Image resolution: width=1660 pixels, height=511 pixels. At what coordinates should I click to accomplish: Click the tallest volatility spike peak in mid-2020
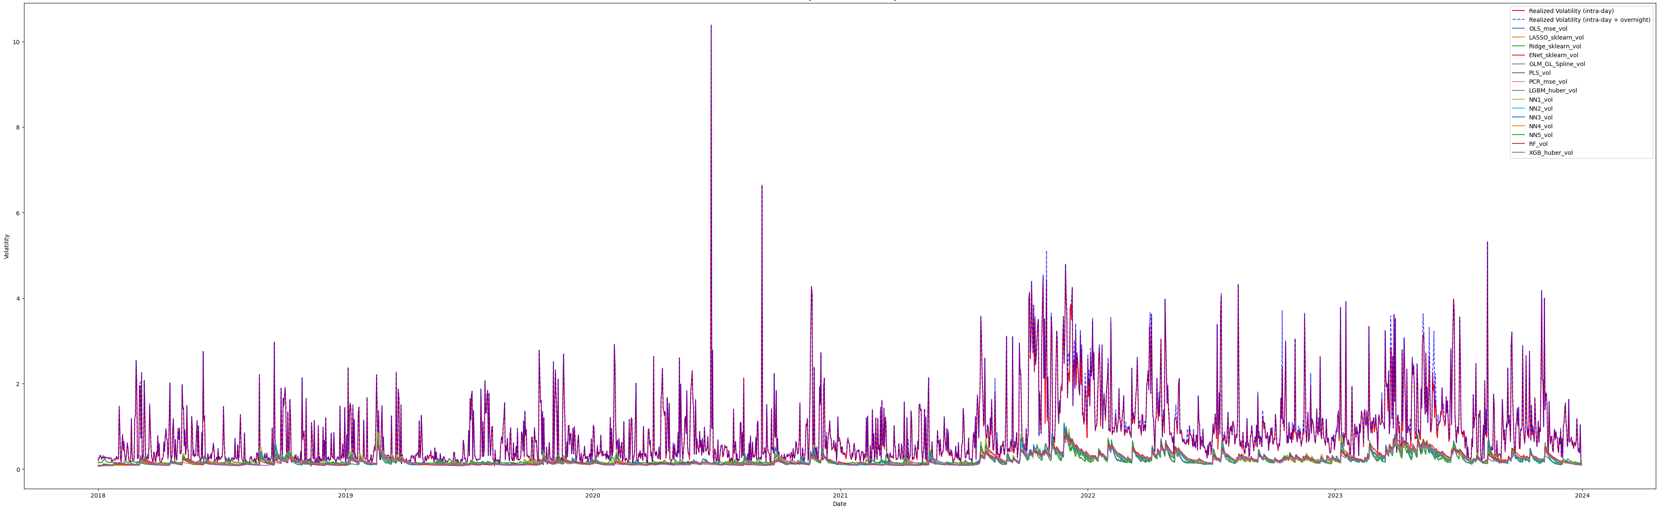[x=711, y=26]
